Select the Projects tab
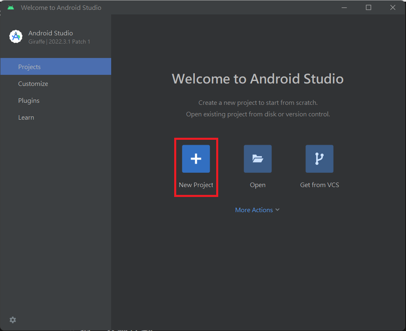This screenshot has width=406, height=331. click(56, 67)
